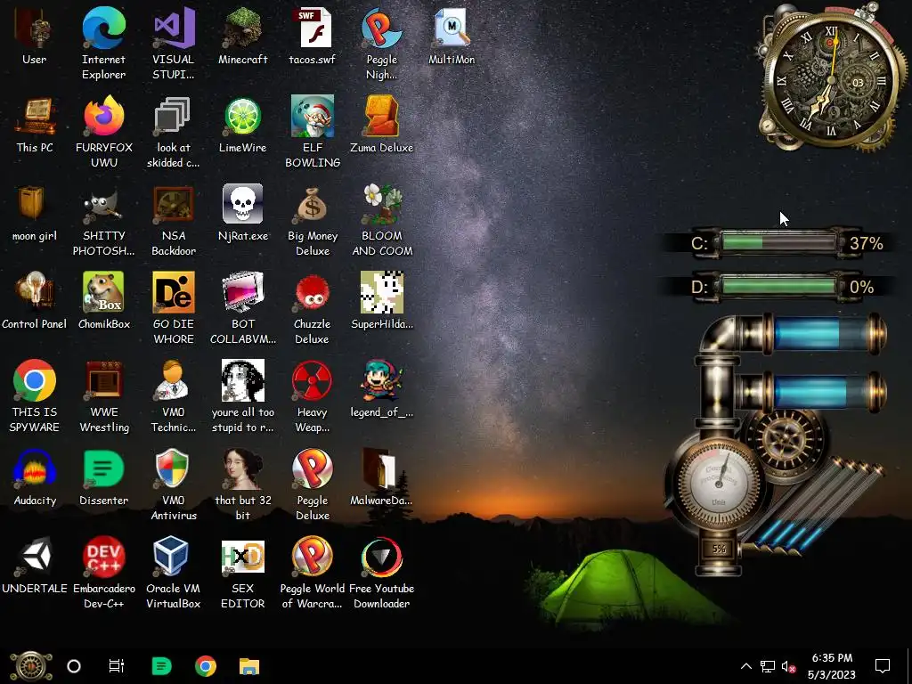Click the Dissenter taskbar button

click(x=161, y=666)
